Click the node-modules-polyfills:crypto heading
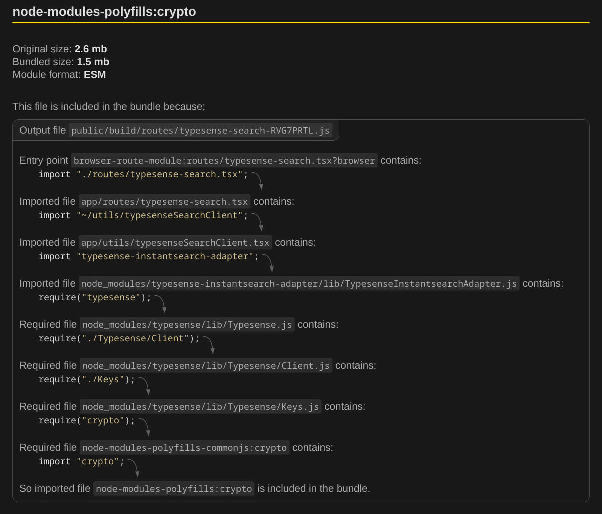 click(104, 12)
